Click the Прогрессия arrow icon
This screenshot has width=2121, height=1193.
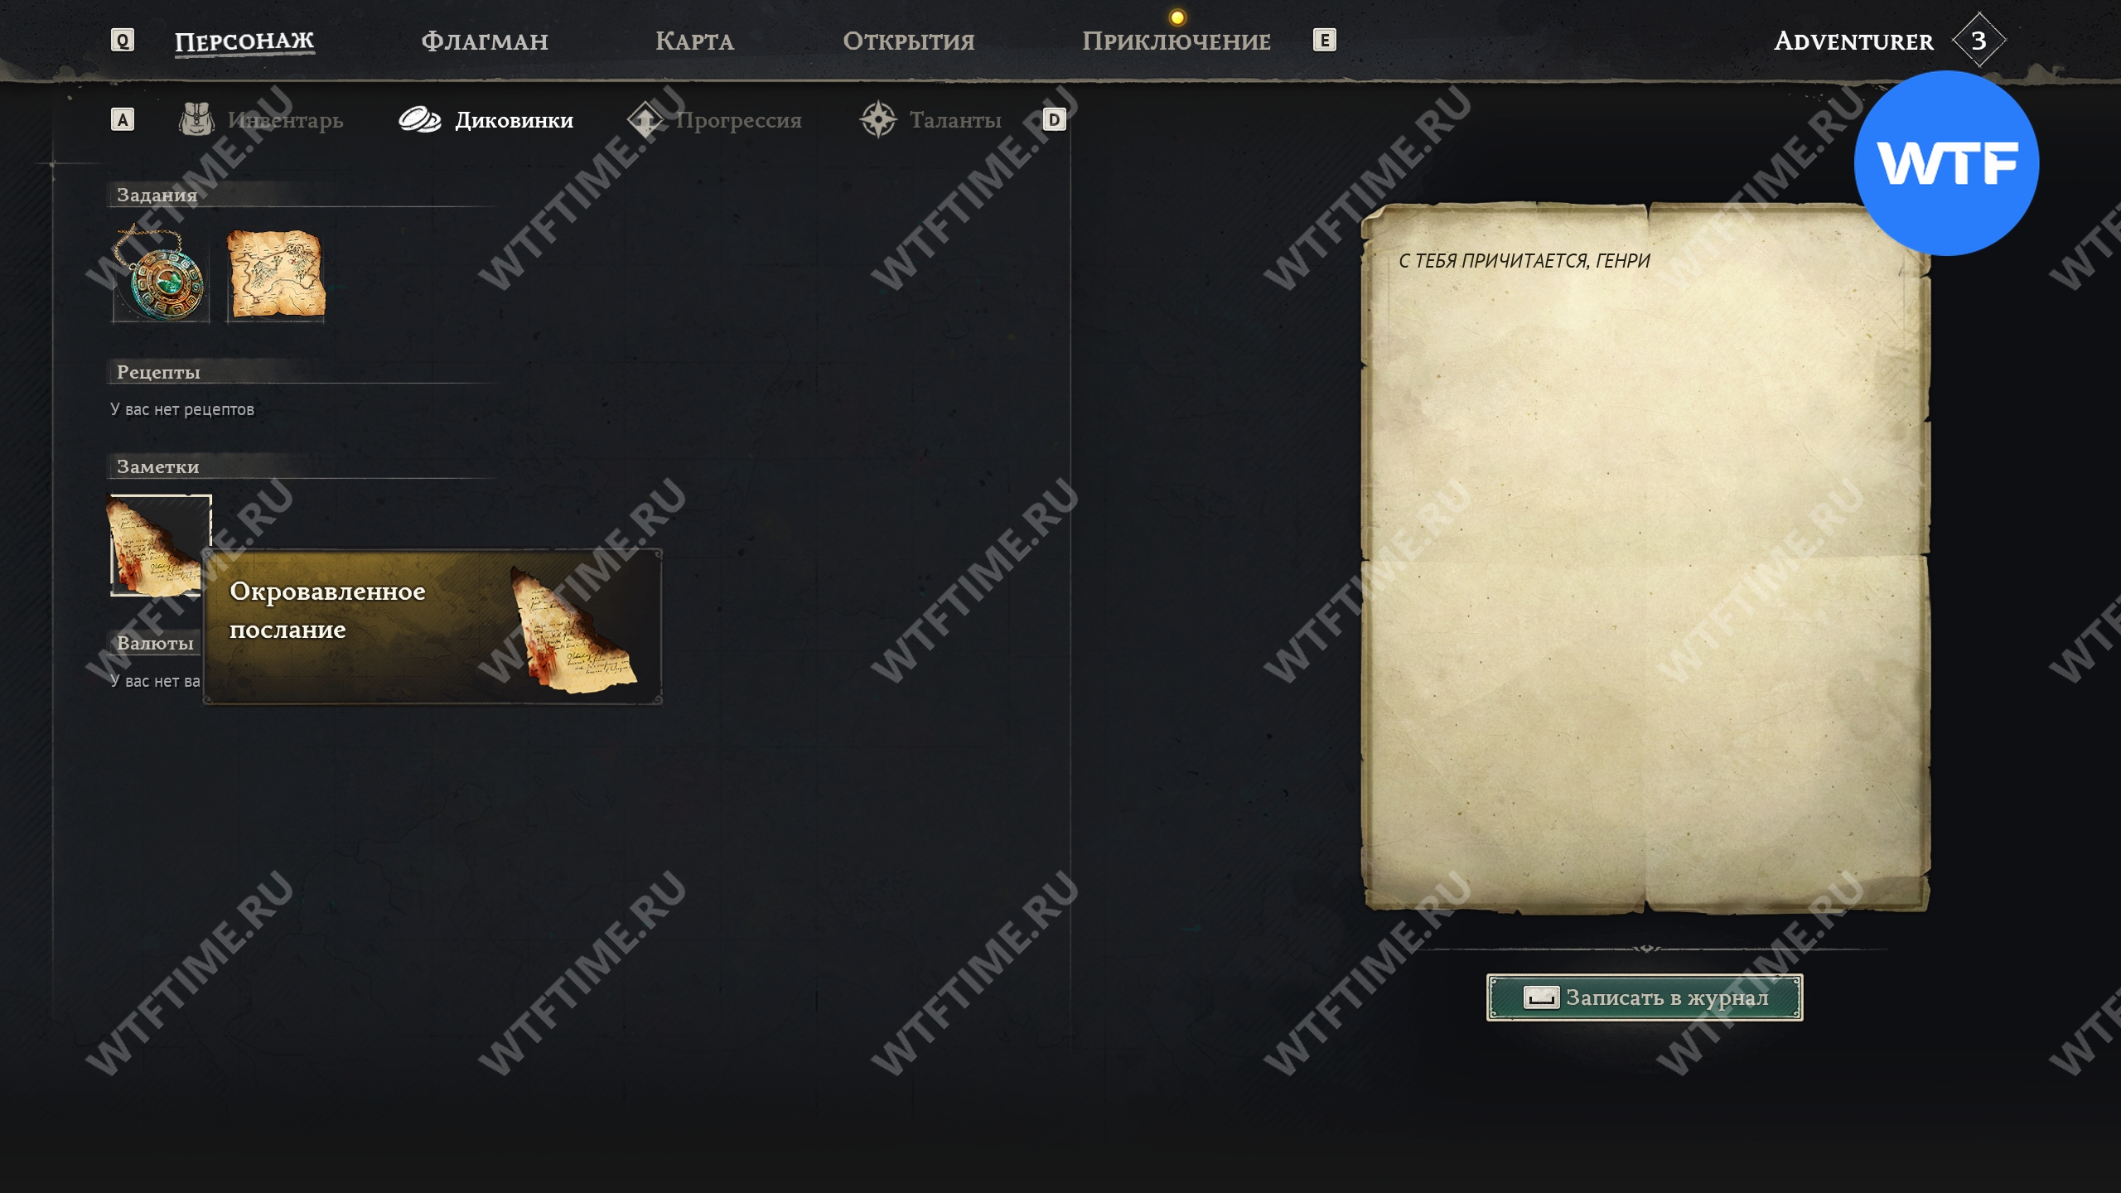645,120
